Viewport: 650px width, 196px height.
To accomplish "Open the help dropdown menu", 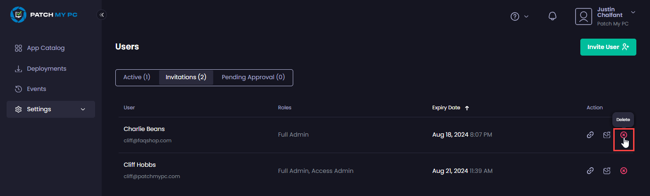I will pos(520,16).
